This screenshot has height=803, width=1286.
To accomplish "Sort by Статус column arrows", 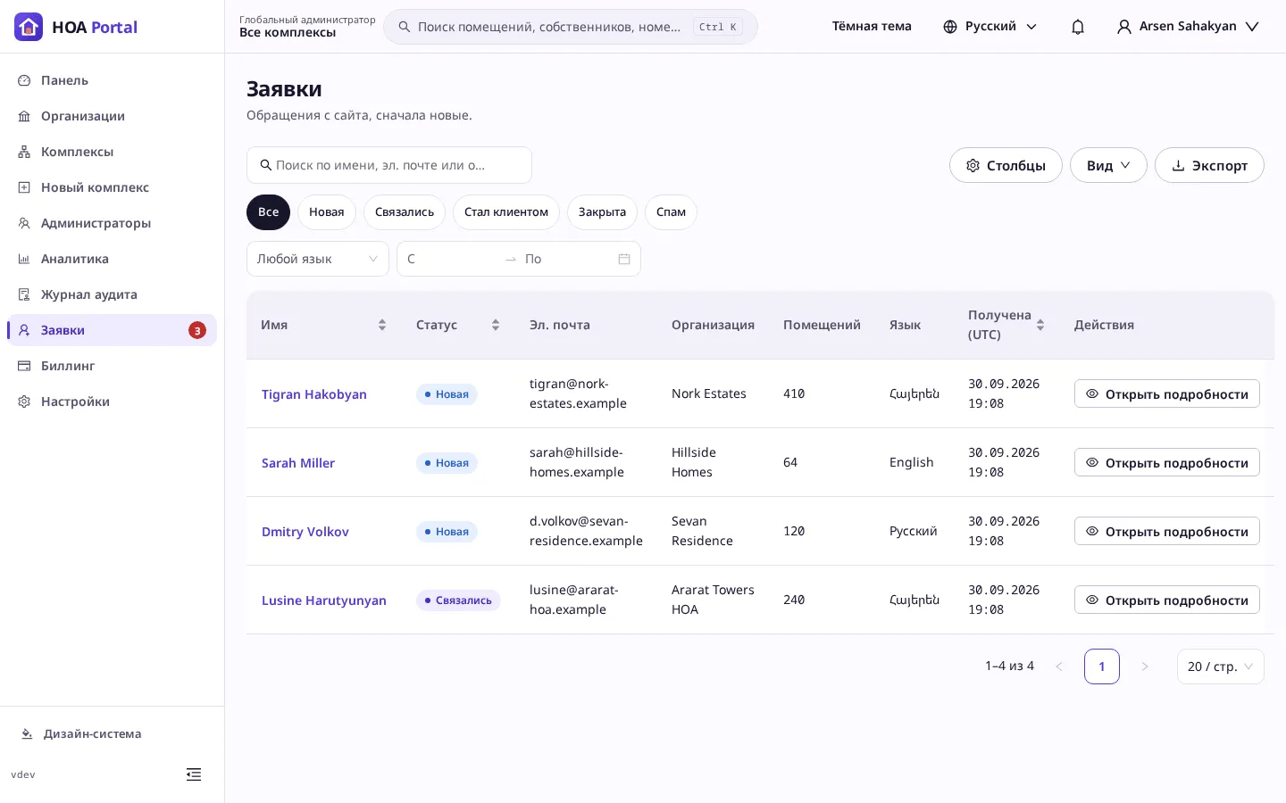I will tap(496, 325).
